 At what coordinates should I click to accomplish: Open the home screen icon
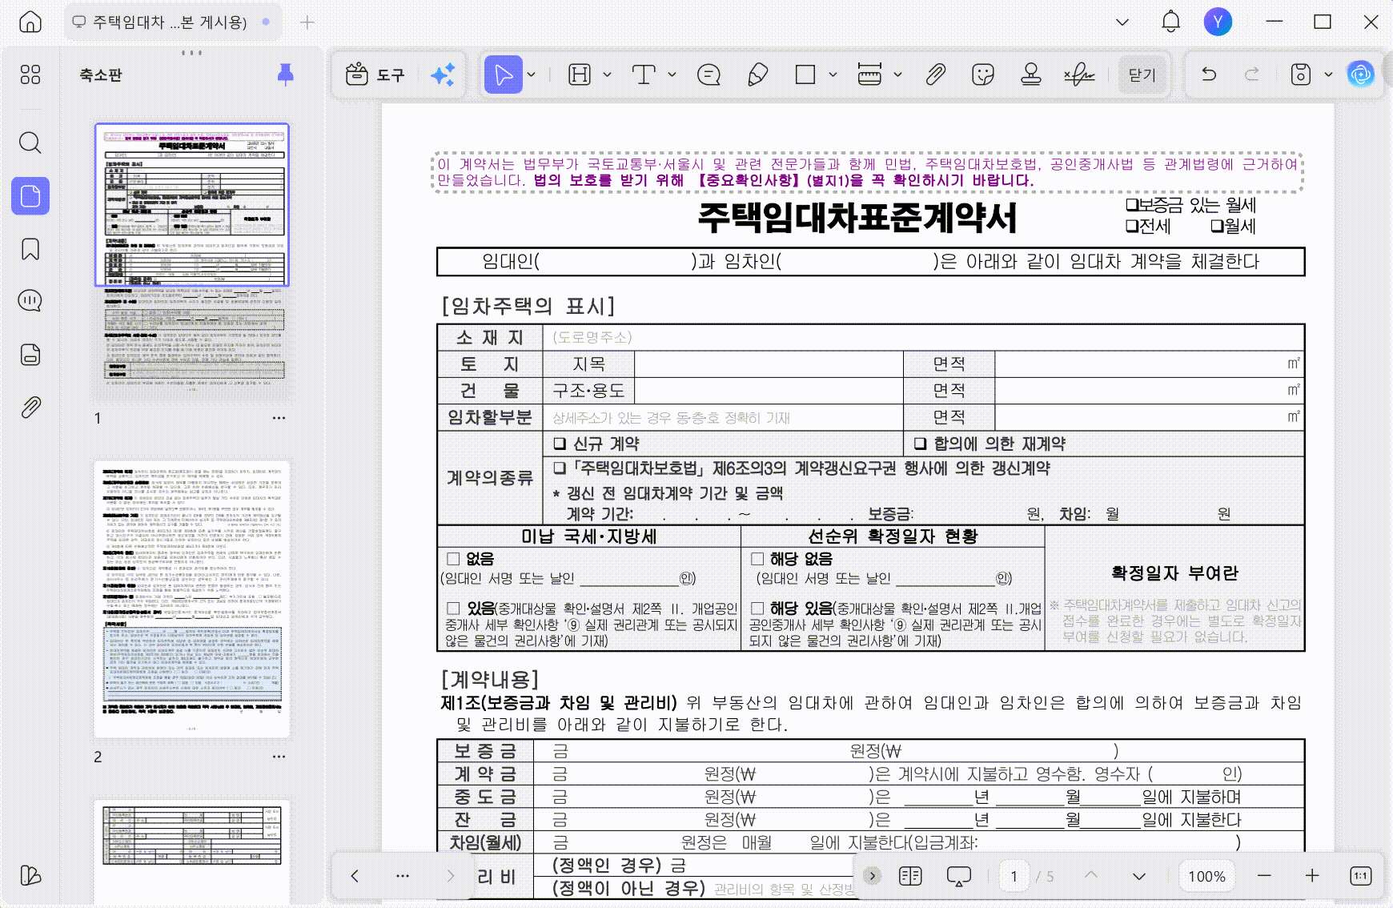(x=30, y=22)
